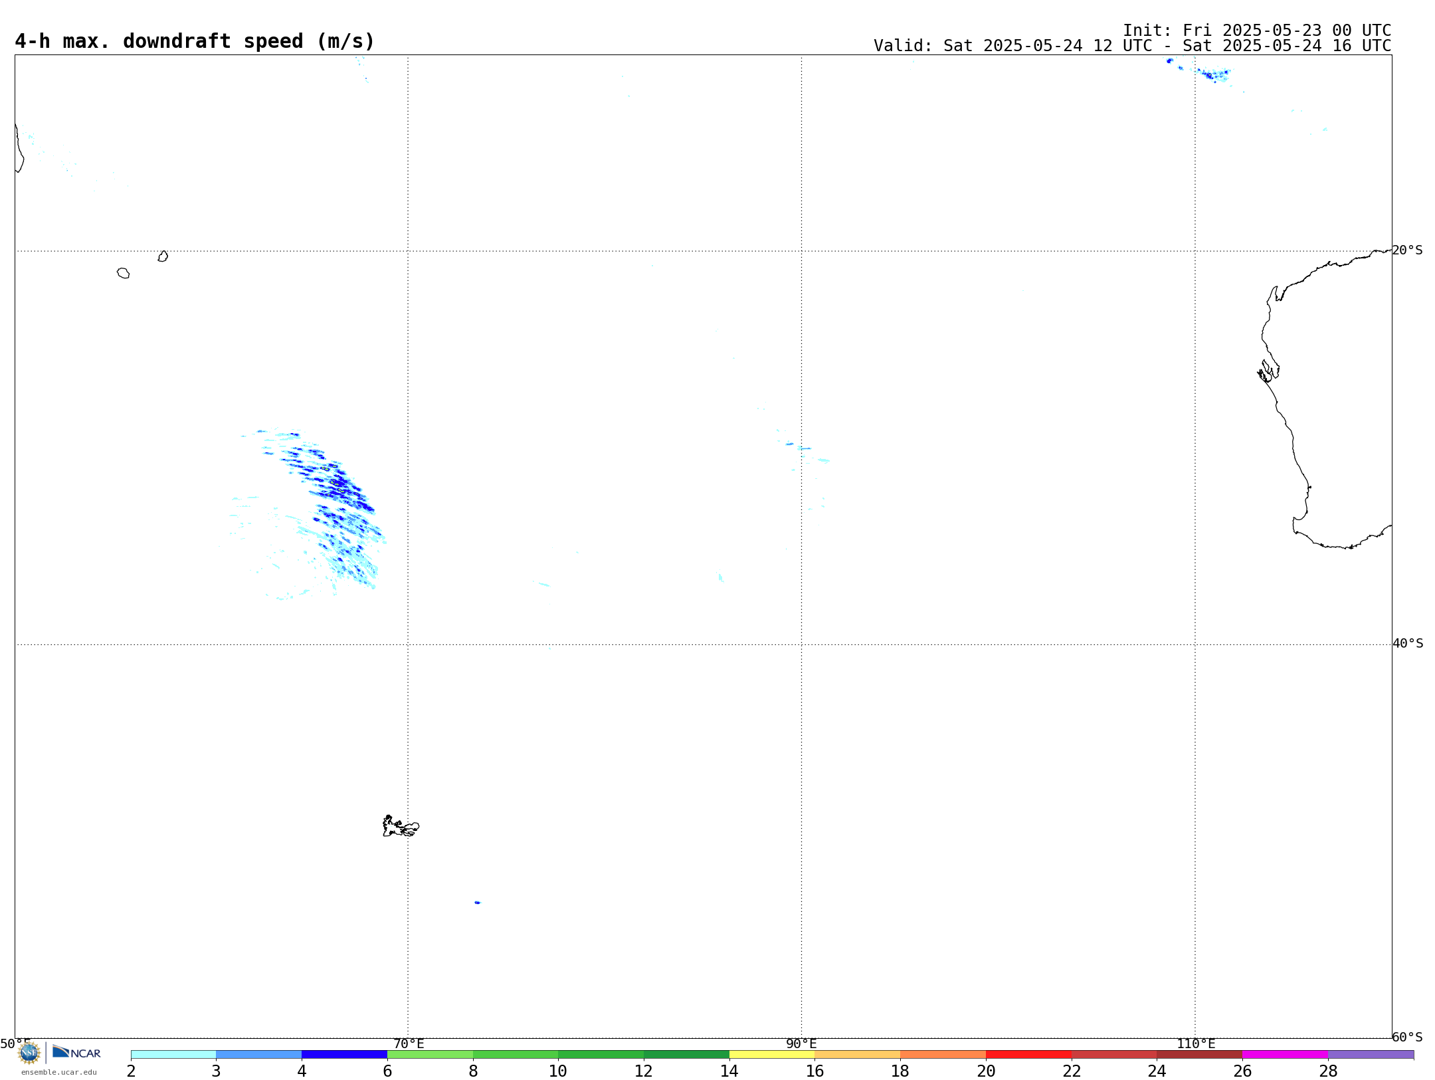Click the magenta 26–28 m/s swatch
Viewport: 1435px width, 1080px height.
pyautogui.click(x=1285, y=1054)
